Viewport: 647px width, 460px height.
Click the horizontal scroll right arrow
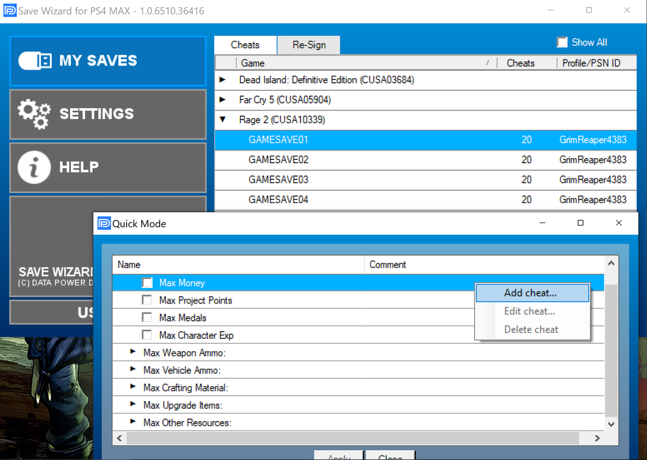click(597, 438)
